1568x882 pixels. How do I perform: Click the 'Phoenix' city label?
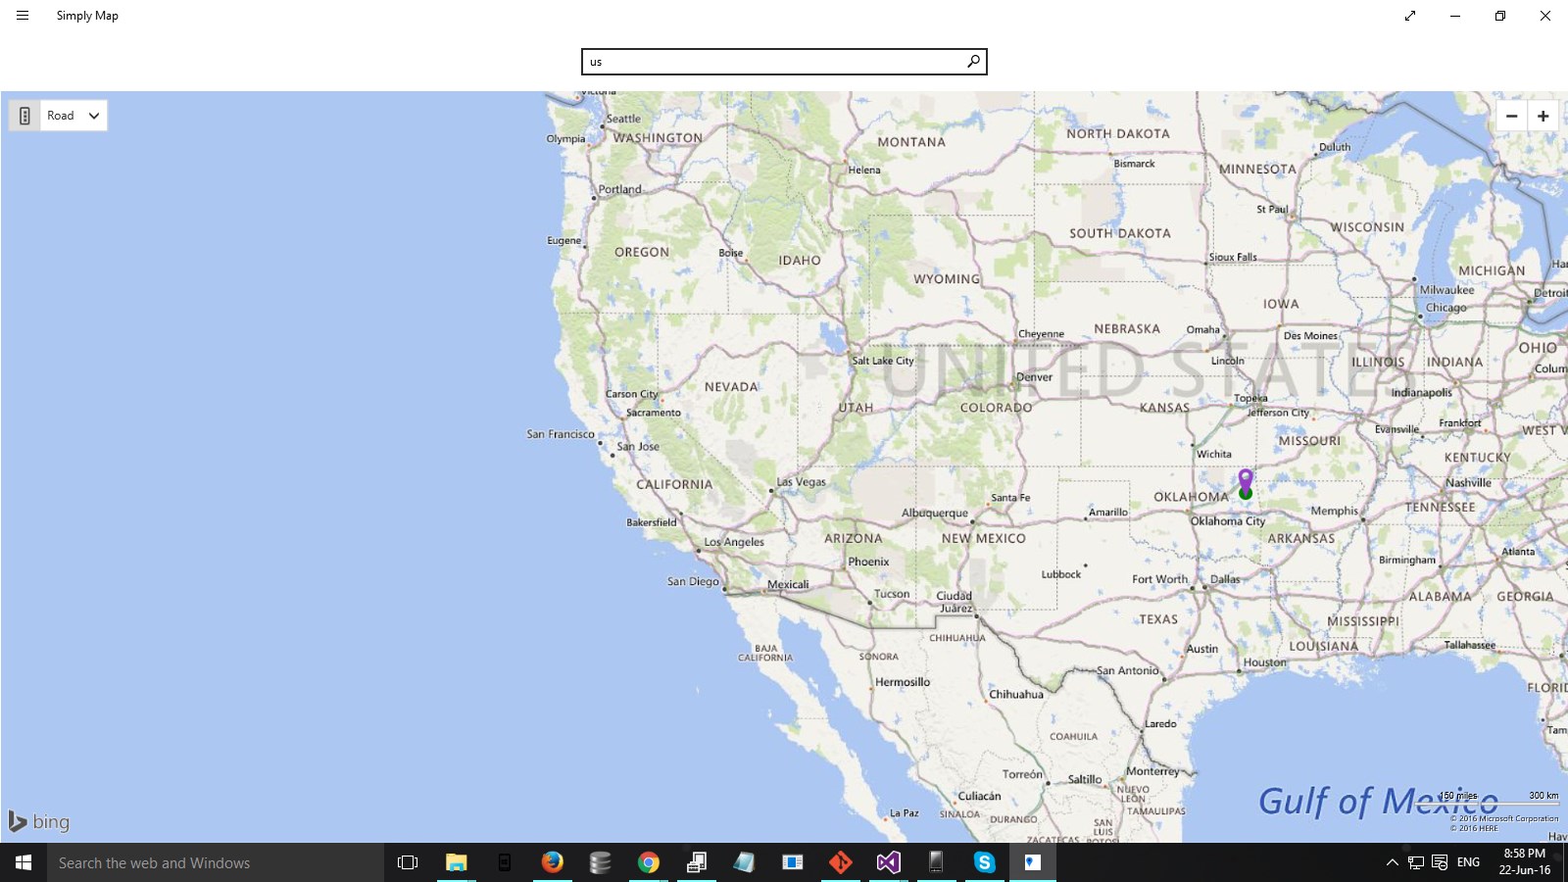(868, 562)
